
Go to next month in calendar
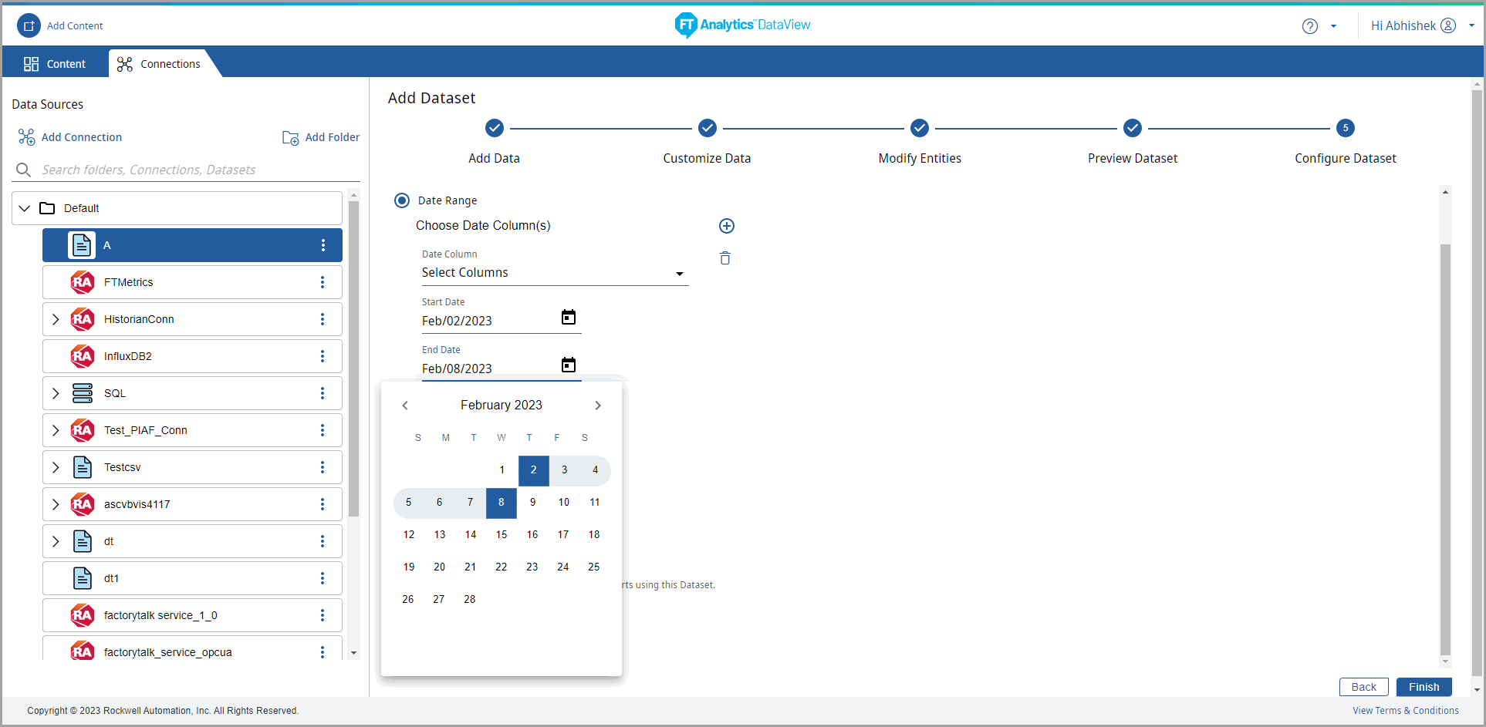coord(597,406)
